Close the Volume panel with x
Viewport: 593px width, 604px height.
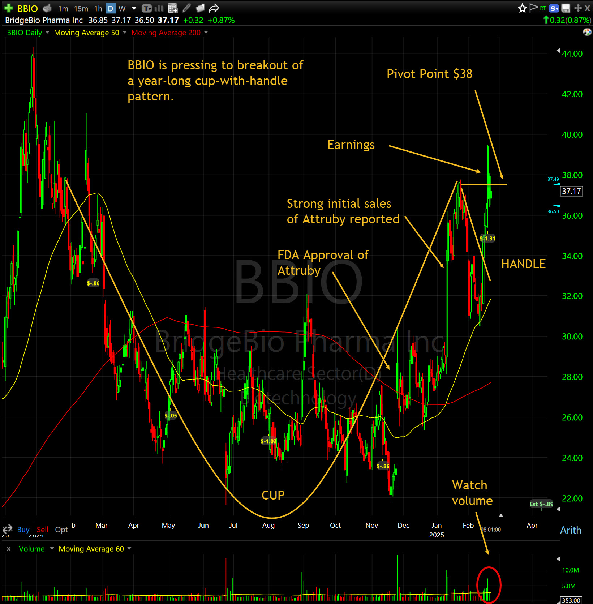[9, 549]
